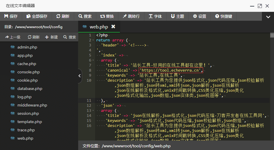274x150 pixels.
Task: Minimize the online text editor window
Action: point(252,6)
